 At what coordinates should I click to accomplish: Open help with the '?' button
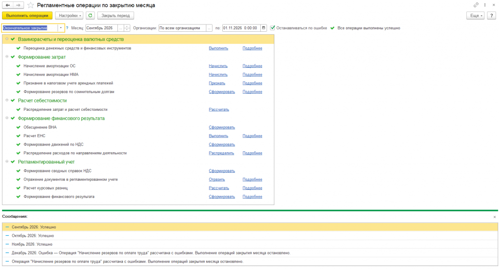[x=491, y=15]
